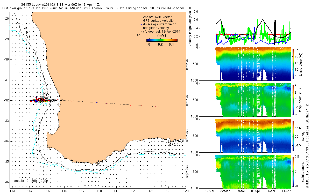
Task: Click the velocity (m/s) colorbar
Action: pyautogui.click(x=162, y=40)
